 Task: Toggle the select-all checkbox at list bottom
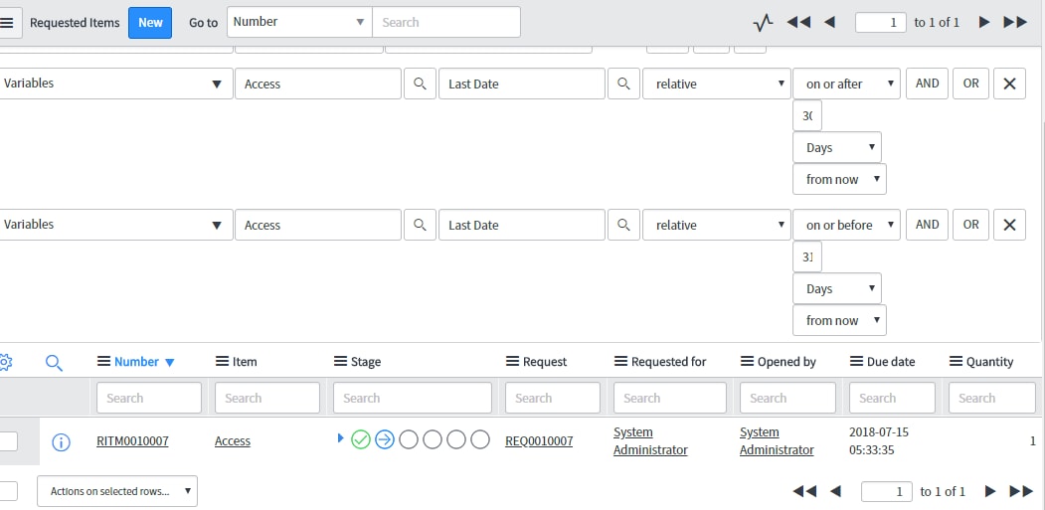pyautogui.click(x=8, y=491)
